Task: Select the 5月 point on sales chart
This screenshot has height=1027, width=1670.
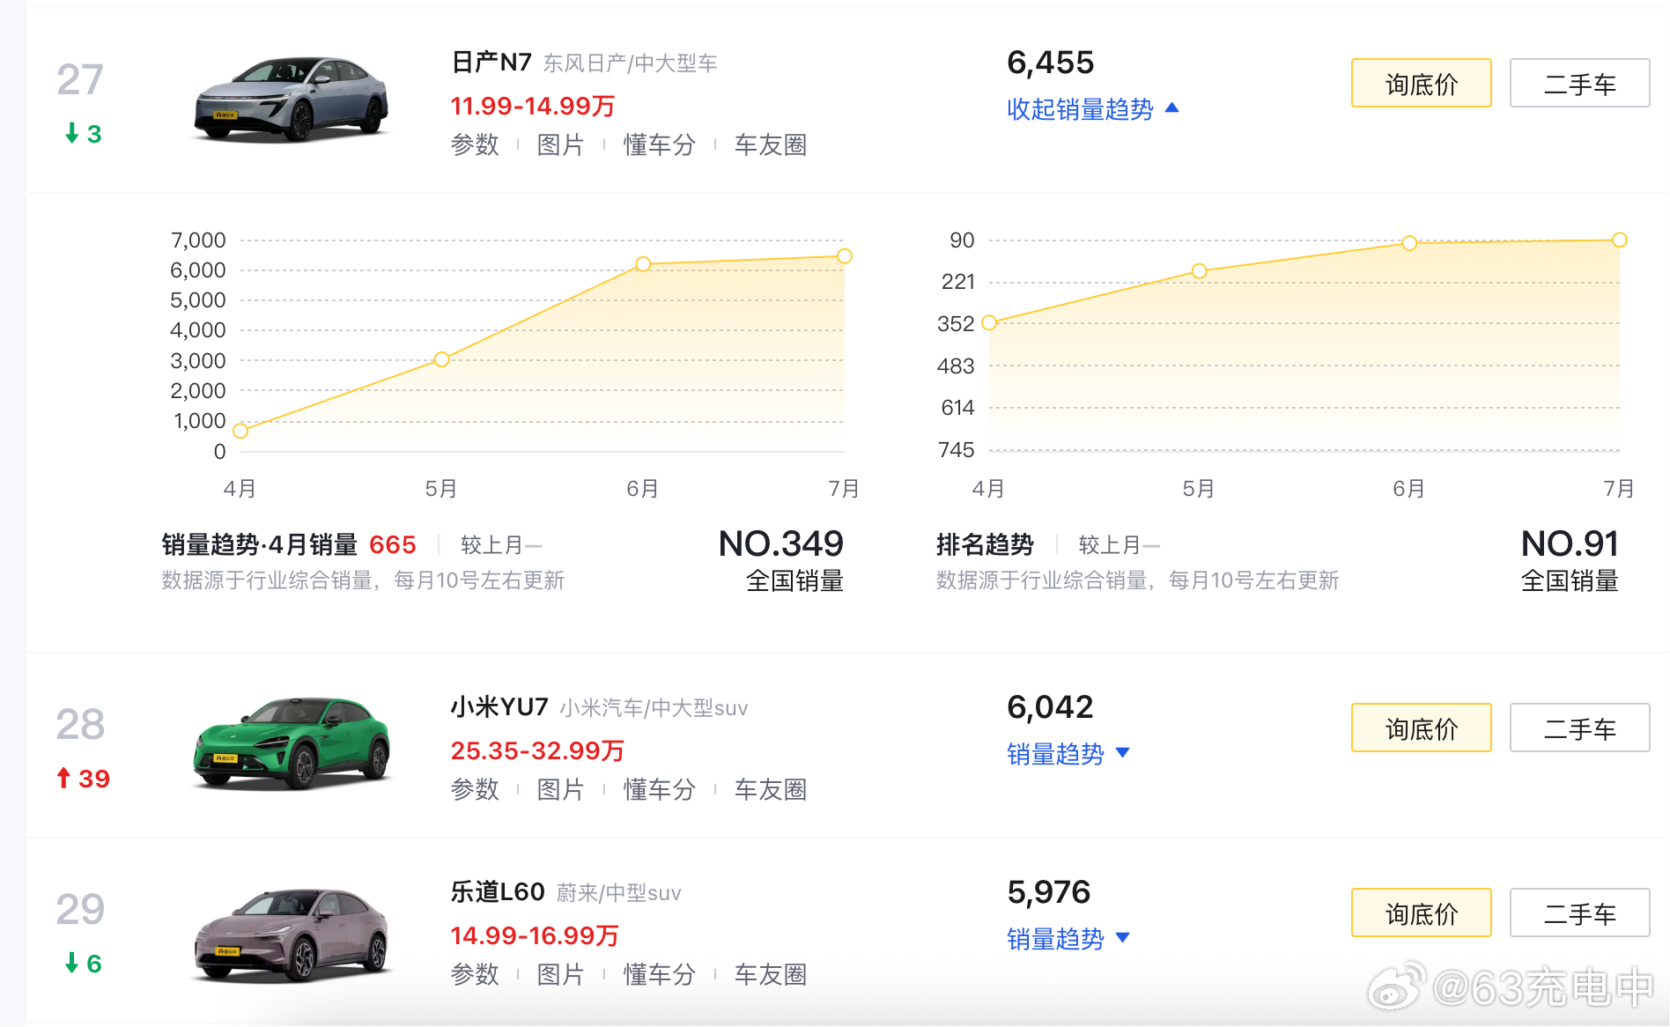Action: click(x=442, y=359)
